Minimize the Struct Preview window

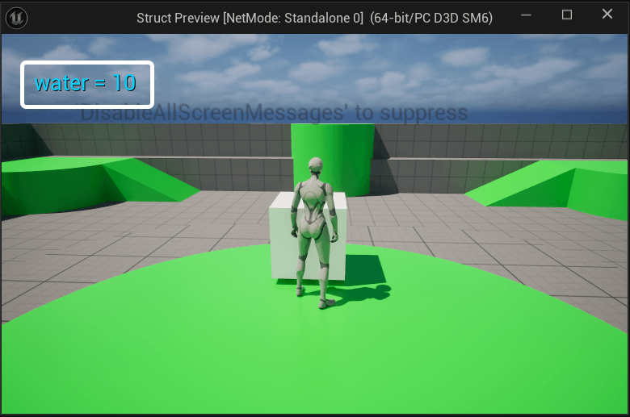click(x=527, y=15)
